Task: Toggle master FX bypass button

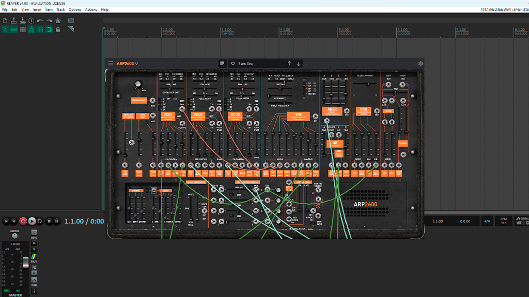Action: pyautogui.click(x=34, y=273)
